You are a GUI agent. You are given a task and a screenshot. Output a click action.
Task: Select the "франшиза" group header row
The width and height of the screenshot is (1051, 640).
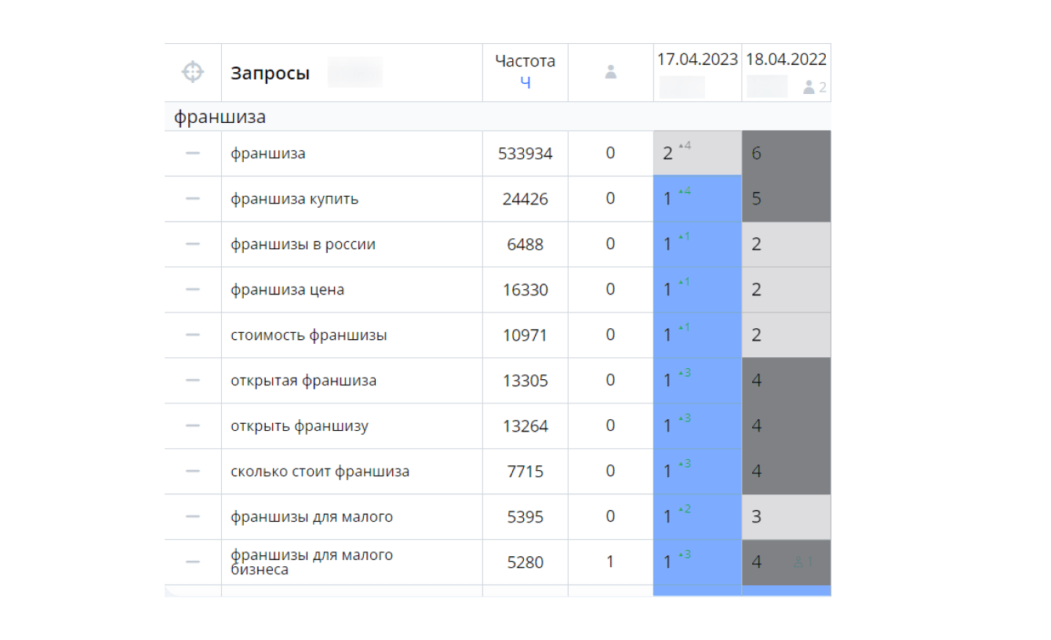[497, 117]
